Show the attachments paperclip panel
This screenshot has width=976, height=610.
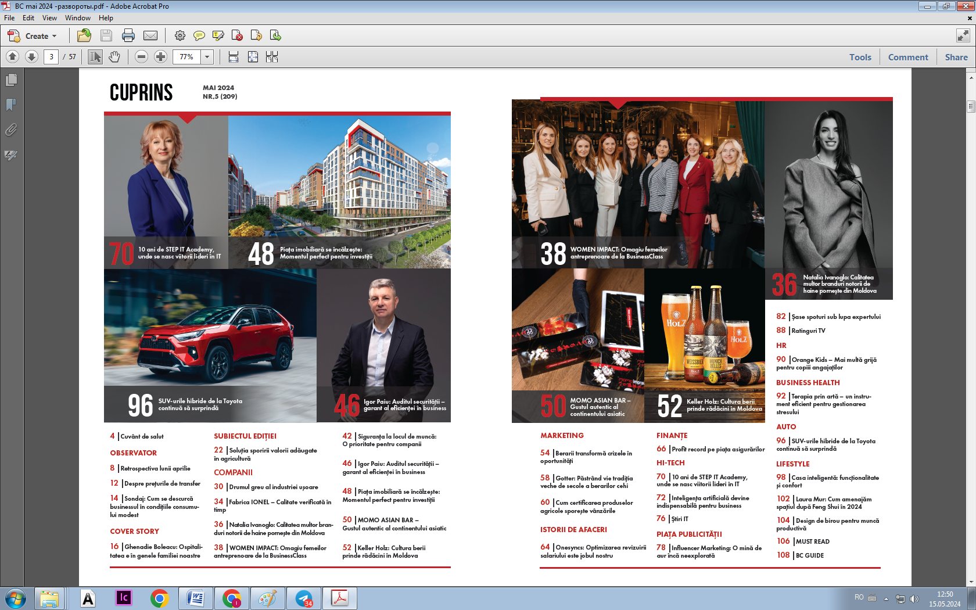[x=11, y=130]
